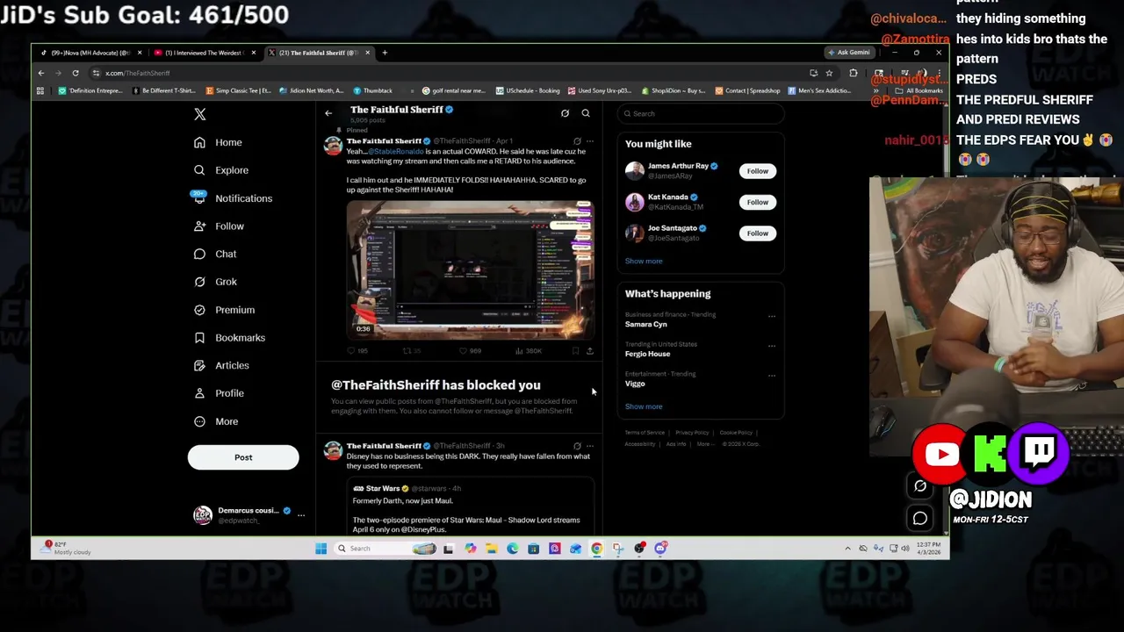The image size is (1124, 632).
Task: Open more options on the Disney post
Action: tap(590, 446)
